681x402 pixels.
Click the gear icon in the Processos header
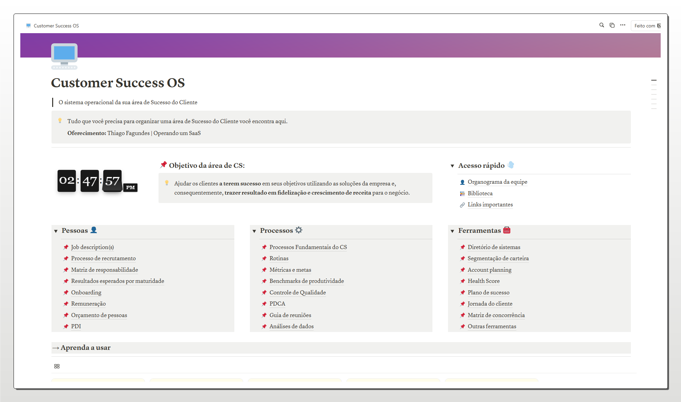pos(298,230)
